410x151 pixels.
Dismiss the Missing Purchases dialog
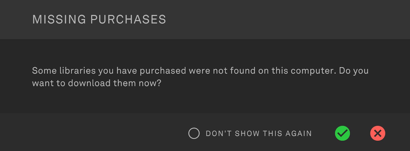378,133
